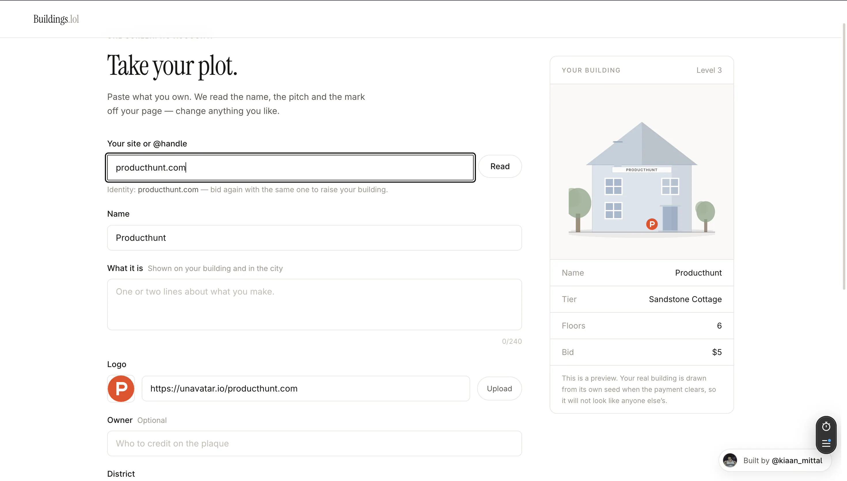Viewport: 847px width, 481px height.
Task: Click the Buildings.lol logo
Action: [56, 19]
